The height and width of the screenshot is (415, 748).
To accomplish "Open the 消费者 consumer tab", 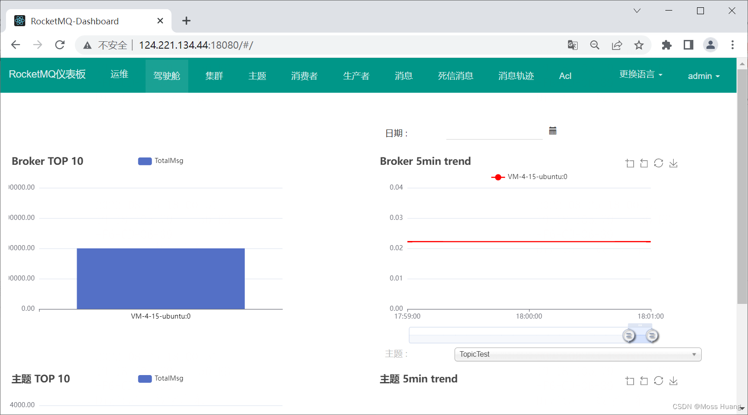I will (x=304, y=76).
